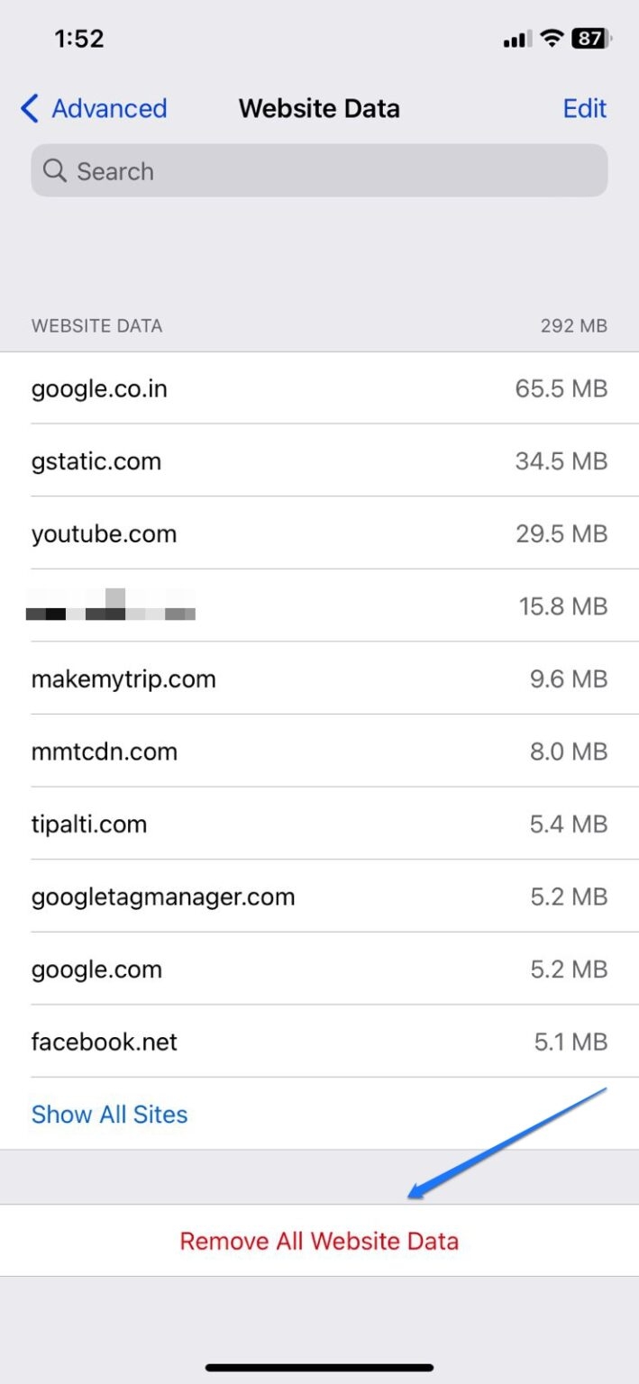Tap the Wi-Fi icon in status bar
Image resolution: width=639 pixels, height=1384 pixels.
[551, 38]
